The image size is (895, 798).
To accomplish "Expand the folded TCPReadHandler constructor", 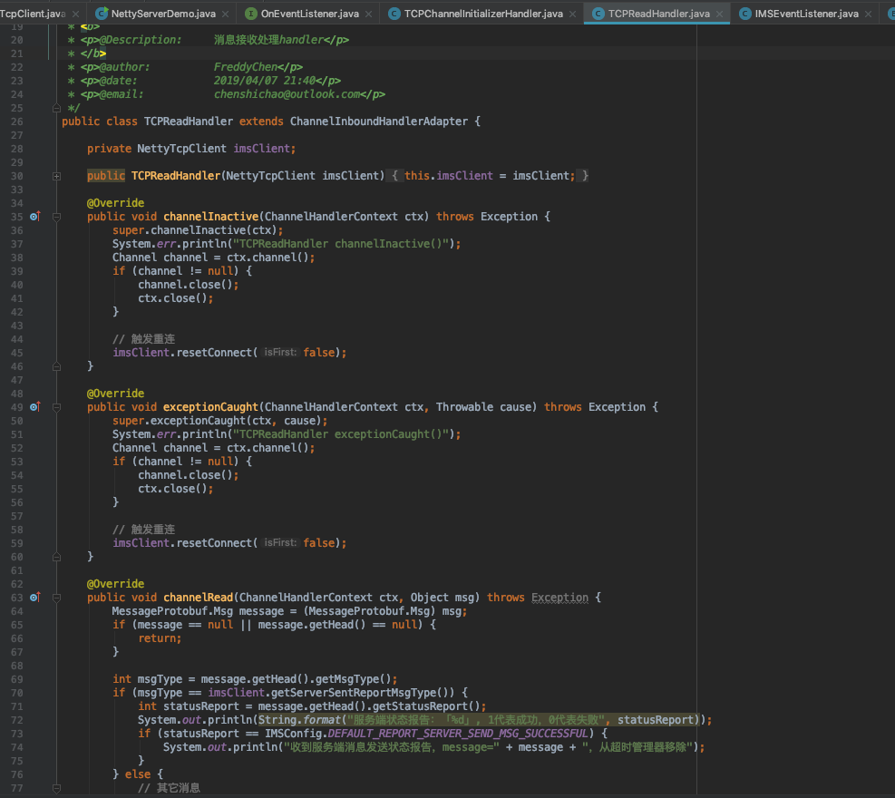I will (56, 176).
